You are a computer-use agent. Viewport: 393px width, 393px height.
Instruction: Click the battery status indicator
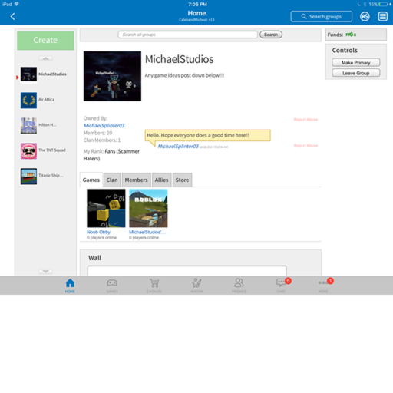(x=383, y=4)
